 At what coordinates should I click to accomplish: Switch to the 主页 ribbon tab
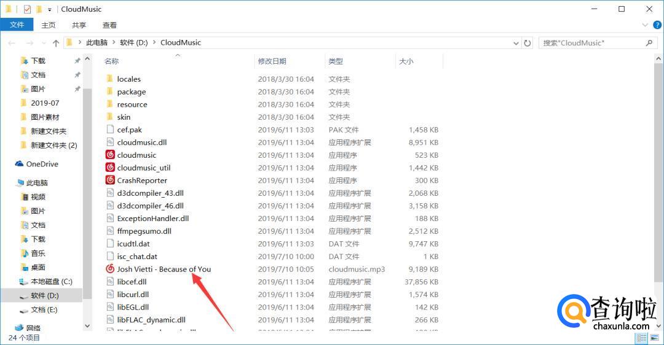[49, 25]
